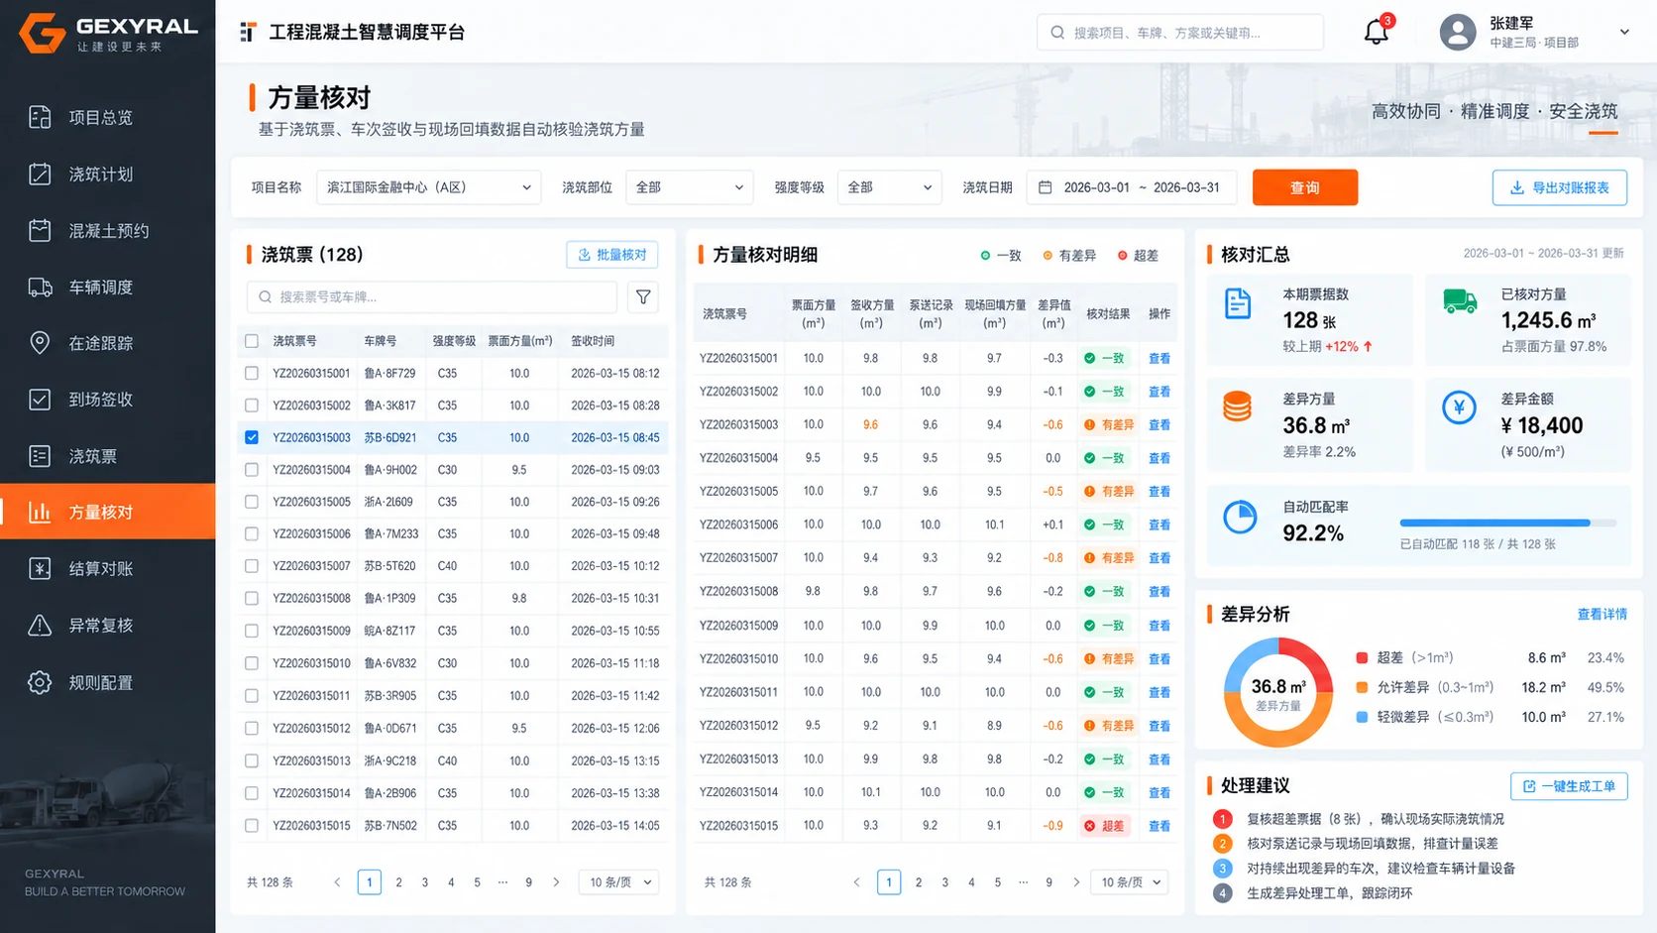This screenshot has width=1657, height=933.
Task: Click the 已核对方量 green truck icon
Action: coord(1459,300)
